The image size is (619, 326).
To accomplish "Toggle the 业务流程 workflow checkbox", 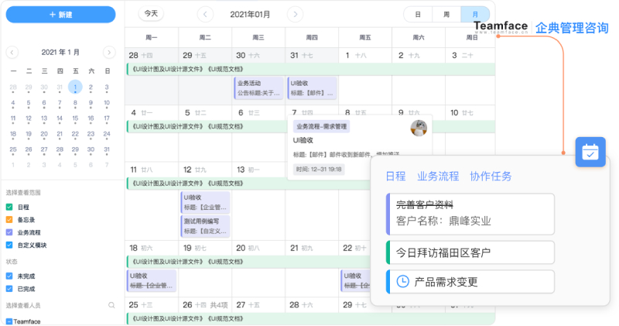I will [9, 232].
